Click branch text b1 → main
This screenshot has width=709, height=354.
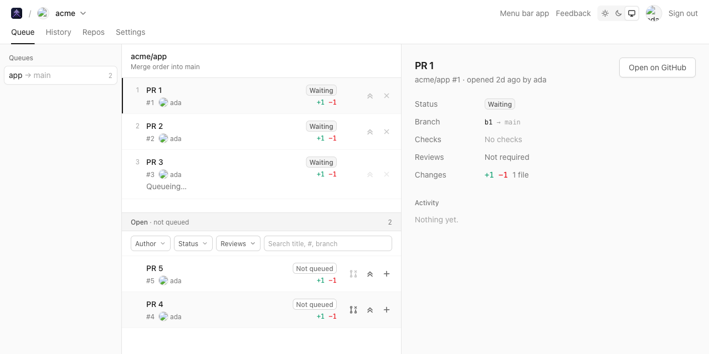[502, 122]
